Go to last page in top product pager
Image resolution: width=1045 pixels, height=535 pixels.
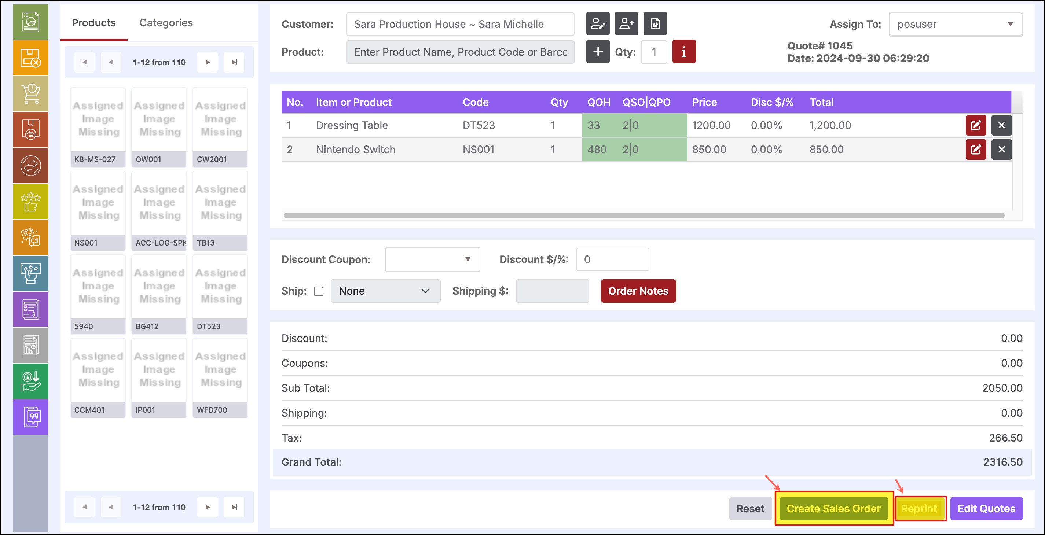click(x=234, y=62)
